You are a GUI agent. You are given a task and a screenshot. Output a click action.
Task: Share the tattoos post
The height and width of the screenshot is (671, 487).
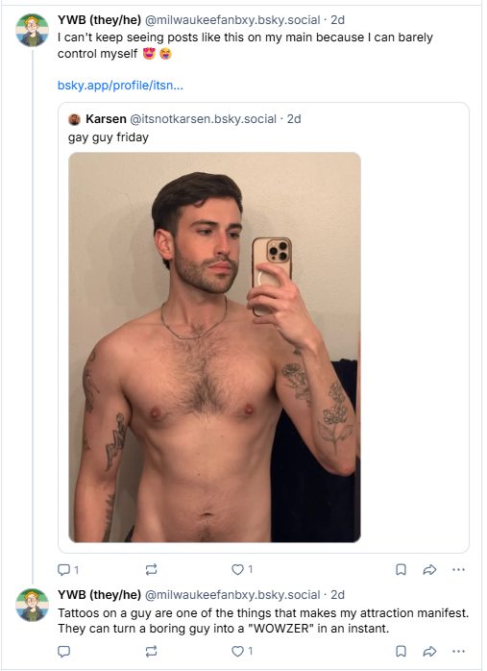point(429,652)
